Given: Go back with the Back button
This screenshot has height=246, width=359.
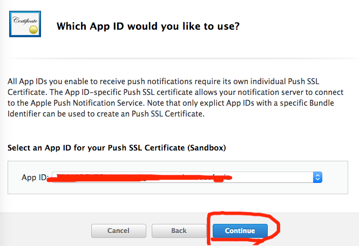Looking at the screenshot, I should tap(179, 231).
